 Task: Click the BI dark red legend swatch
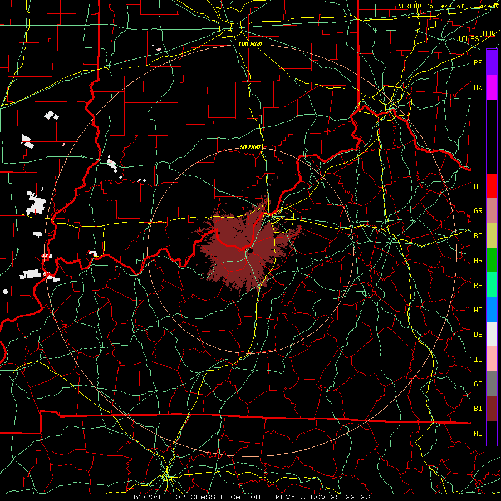pos(492,409)
